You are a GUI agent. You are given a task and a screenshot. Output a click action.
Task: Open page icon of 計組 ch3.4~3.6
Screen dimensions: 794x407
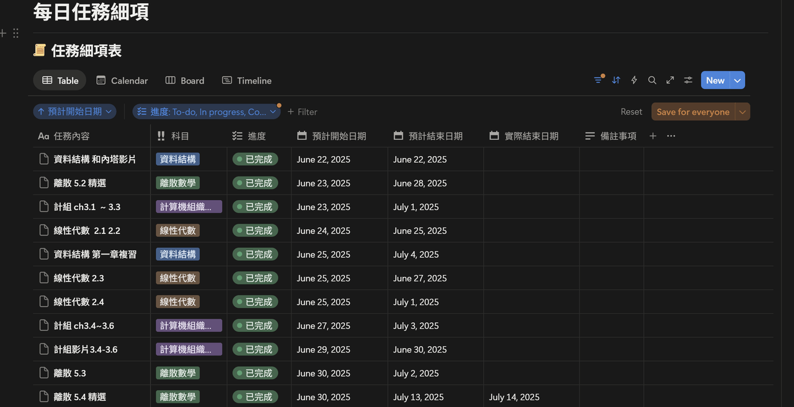click(44, 325)
